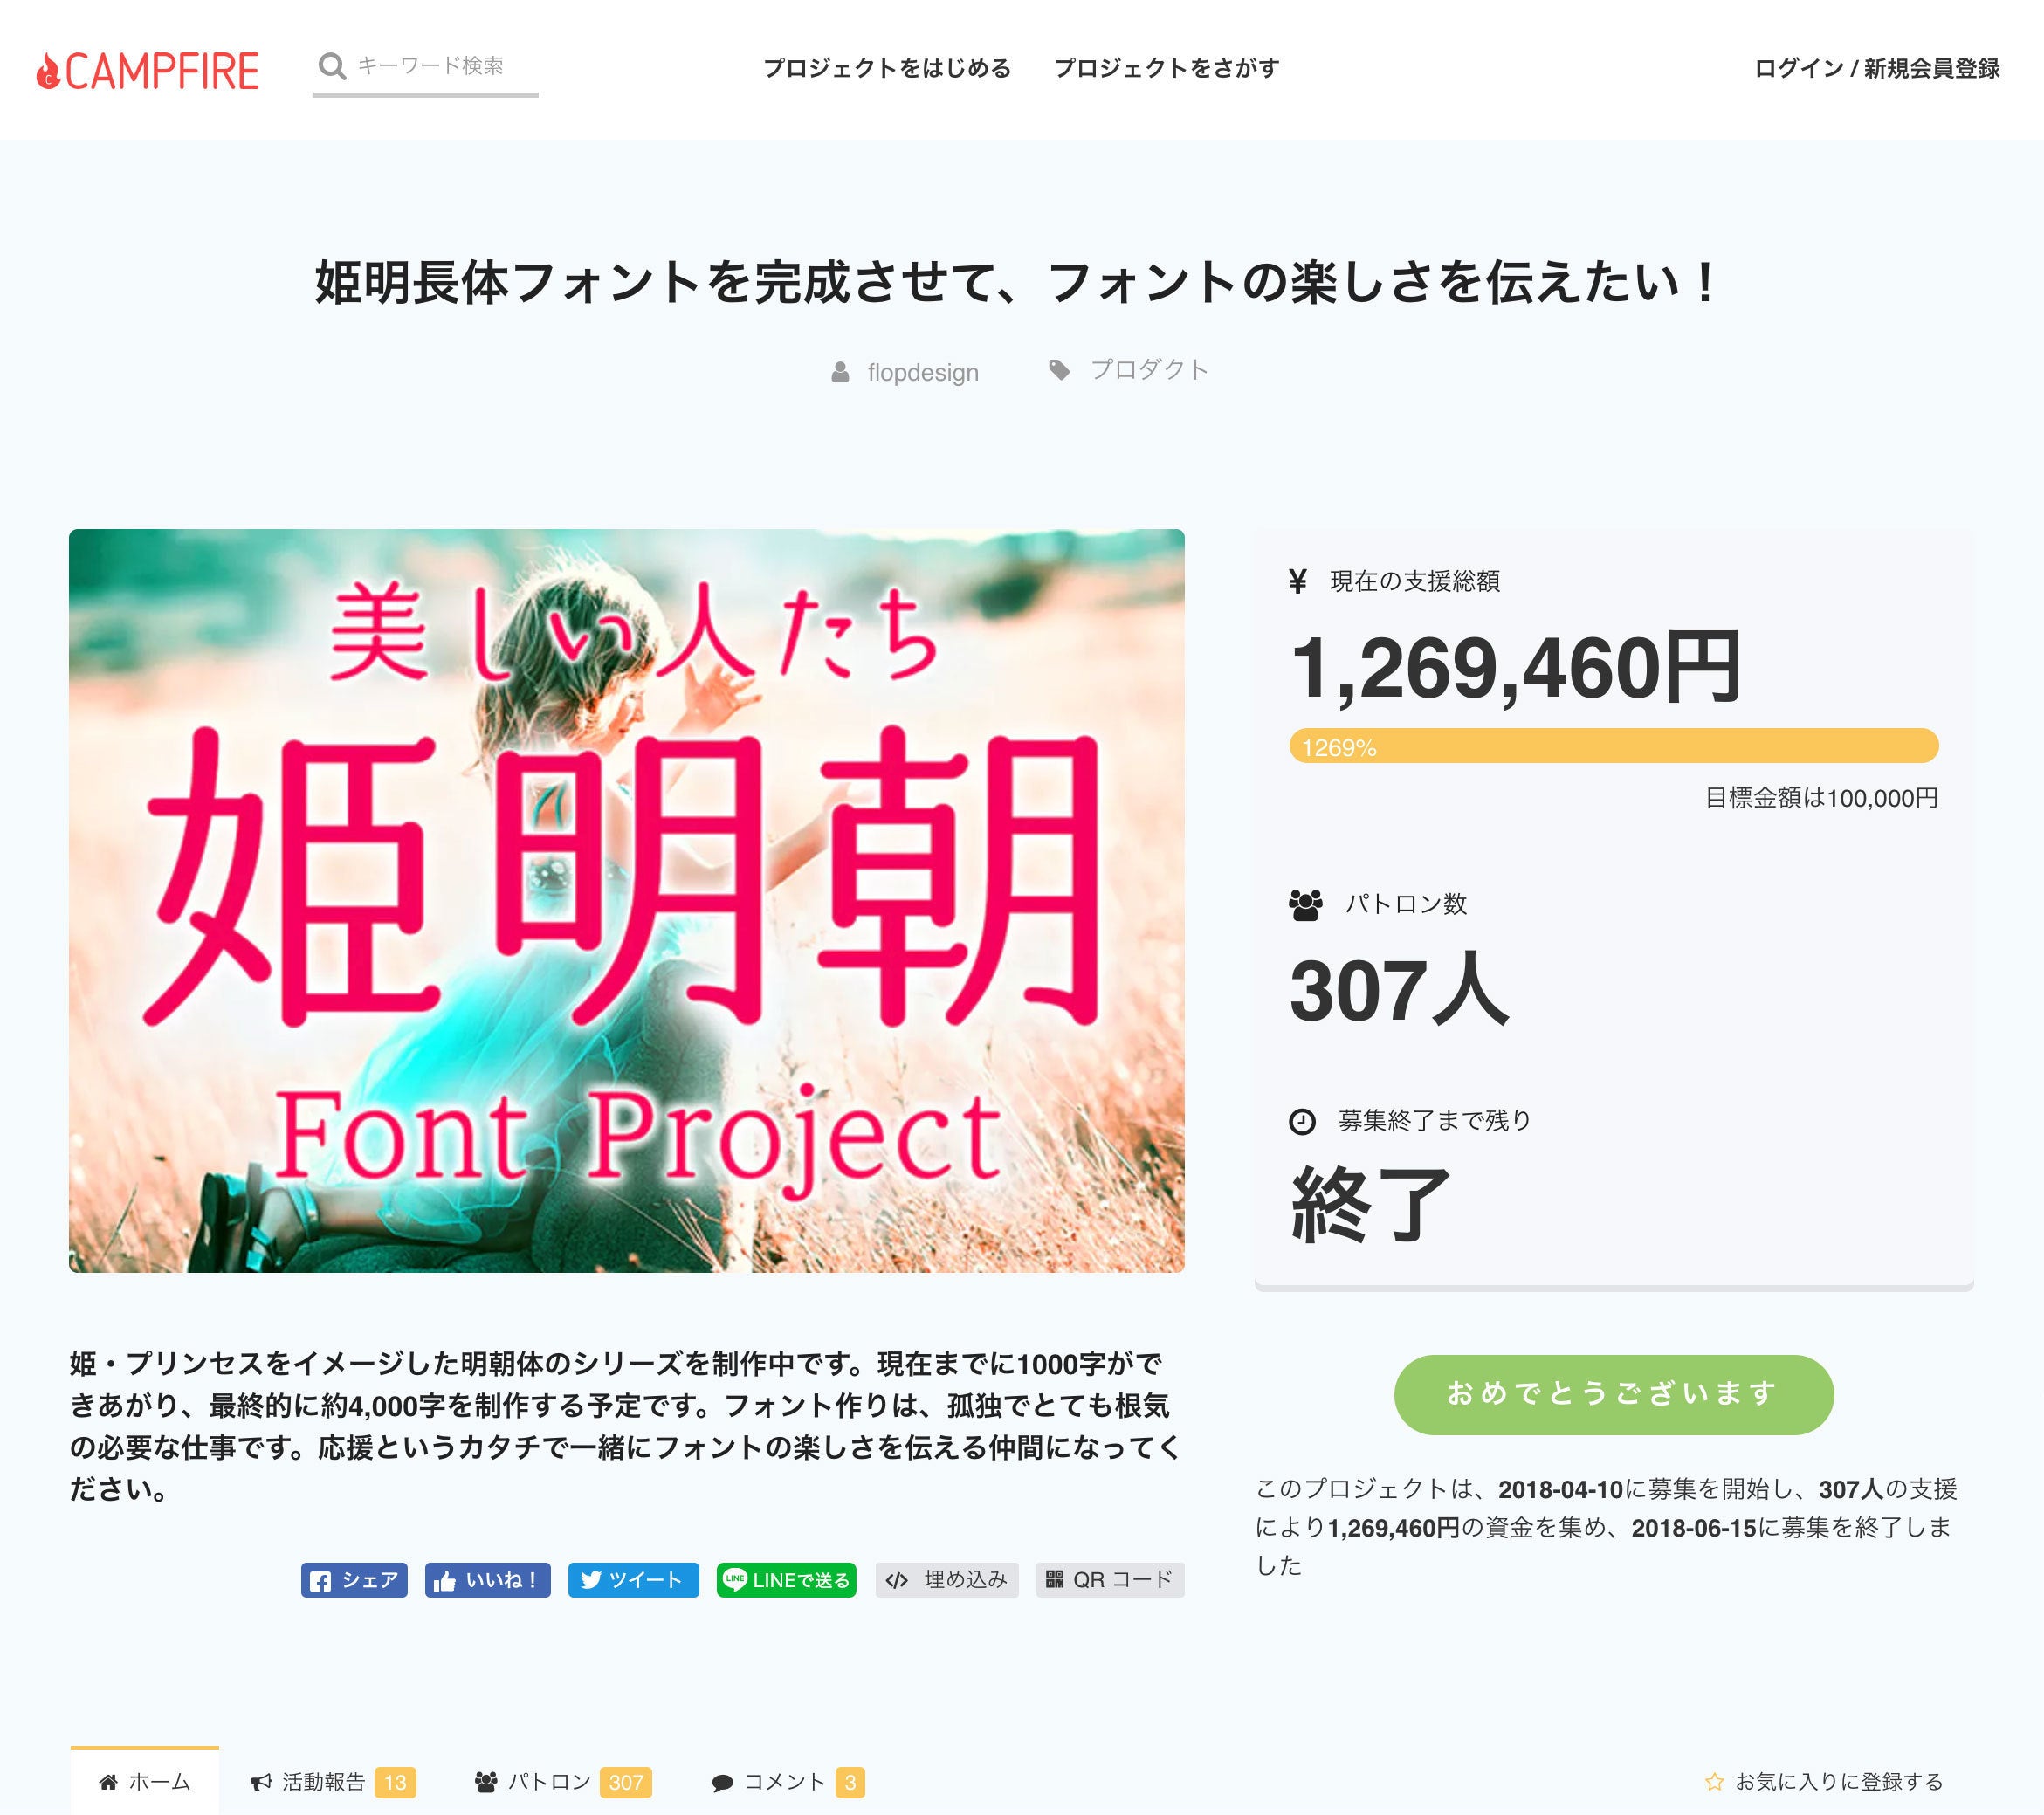The width and height of the screenshot is (2044, 1815).
Task: Click プロジェクトをさがす in the header menu
Action: 1166,68
